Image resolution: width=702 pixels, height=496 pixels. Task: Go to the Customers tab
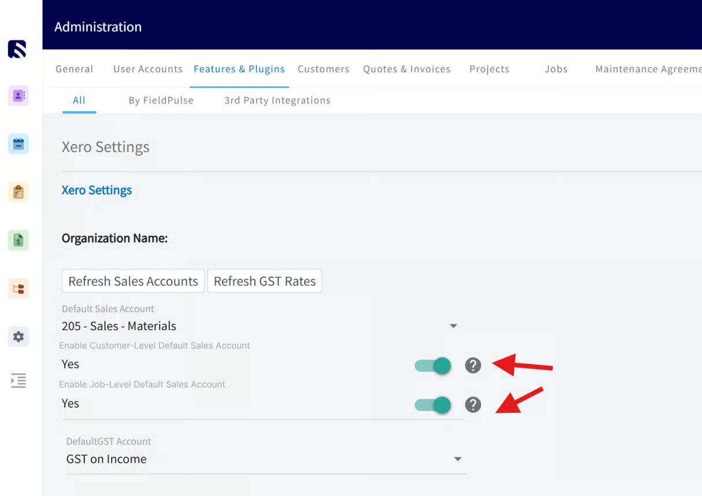pyautogui.click(x=324, y=69)
